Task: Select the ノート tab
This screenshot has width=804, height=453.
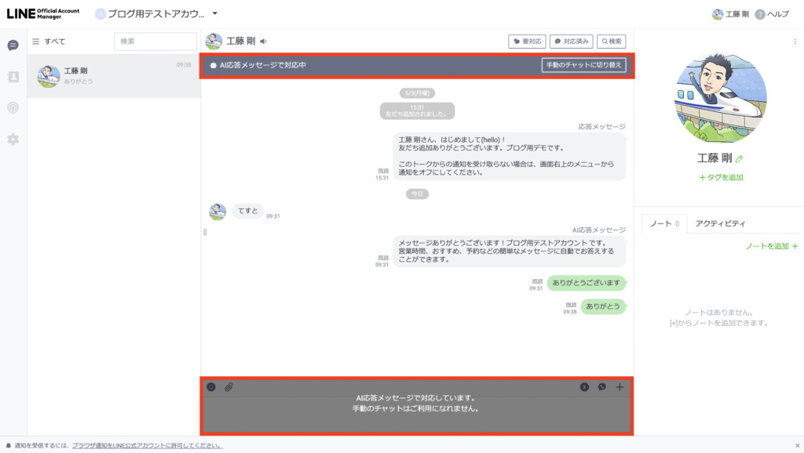Action: point(663,223)
